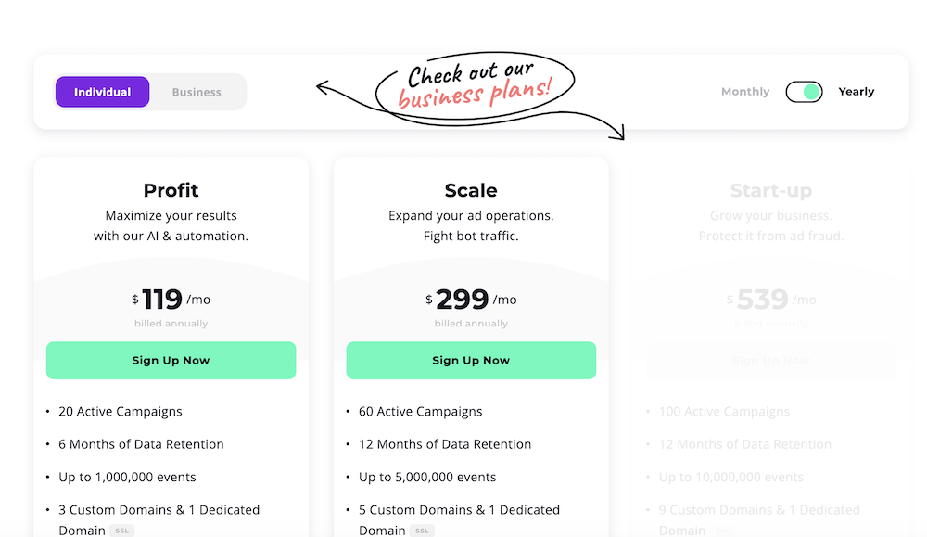Click the SSL badge in Scale plan
The width and height of the screenshot is (927, 537).
(422, 531)
